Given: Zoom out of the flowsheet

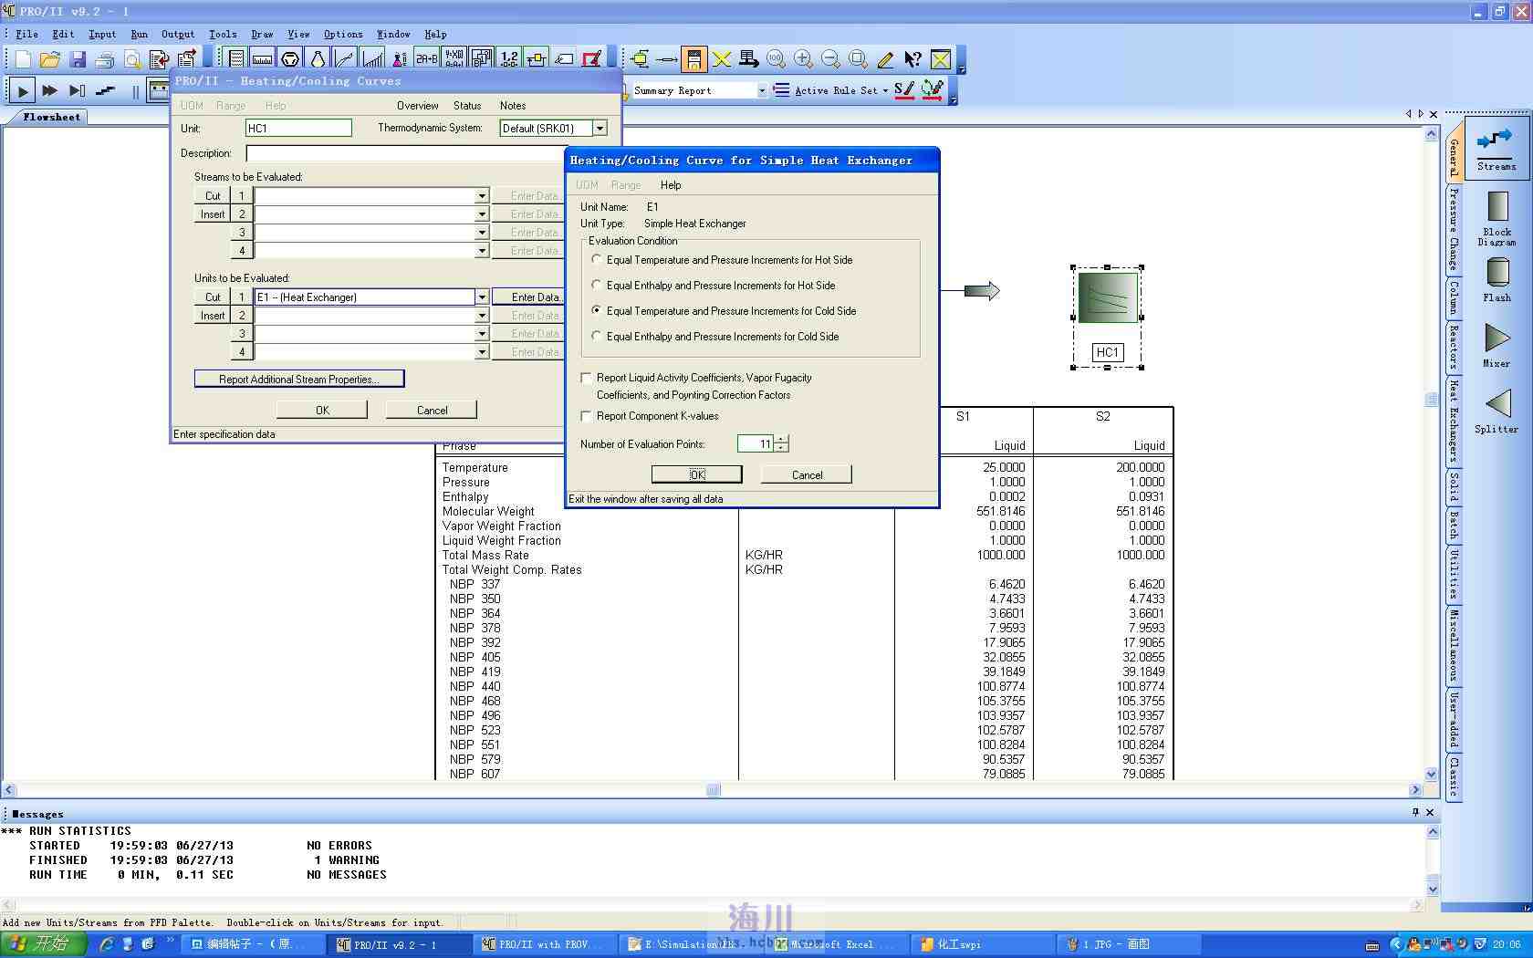Looking at the screenshot, I should click(x=830, y=59).
